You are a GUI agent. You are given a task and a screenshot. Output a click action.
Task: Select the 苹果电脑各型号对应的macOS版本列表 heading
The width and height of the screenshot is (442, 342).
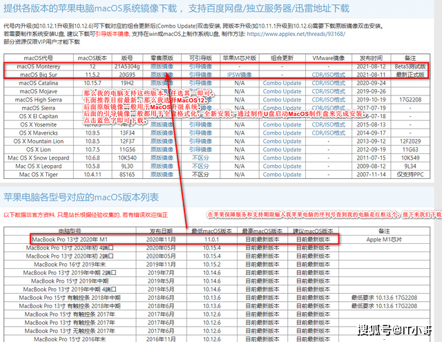[81, 197]
